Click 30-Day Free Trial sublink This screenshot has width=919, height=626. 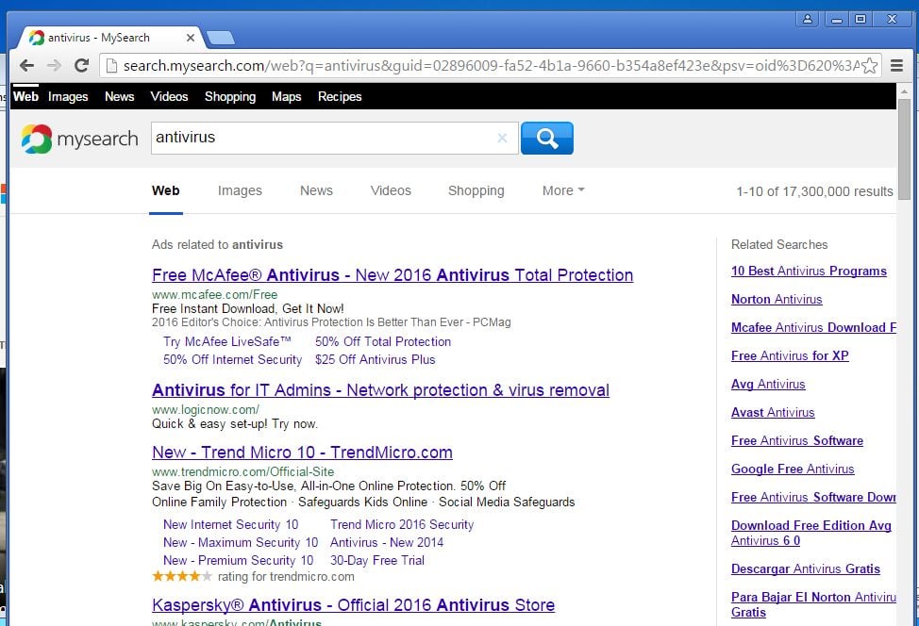click(x=377, y=560)
